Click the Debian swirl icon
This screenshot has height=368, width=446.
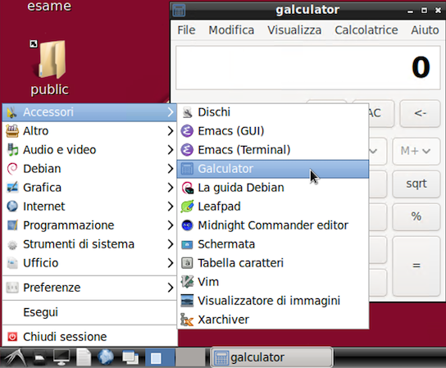click(12, 169)
